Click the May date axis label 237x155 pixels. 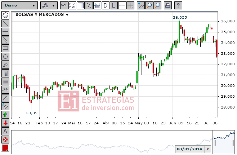[x=138, y=123]
